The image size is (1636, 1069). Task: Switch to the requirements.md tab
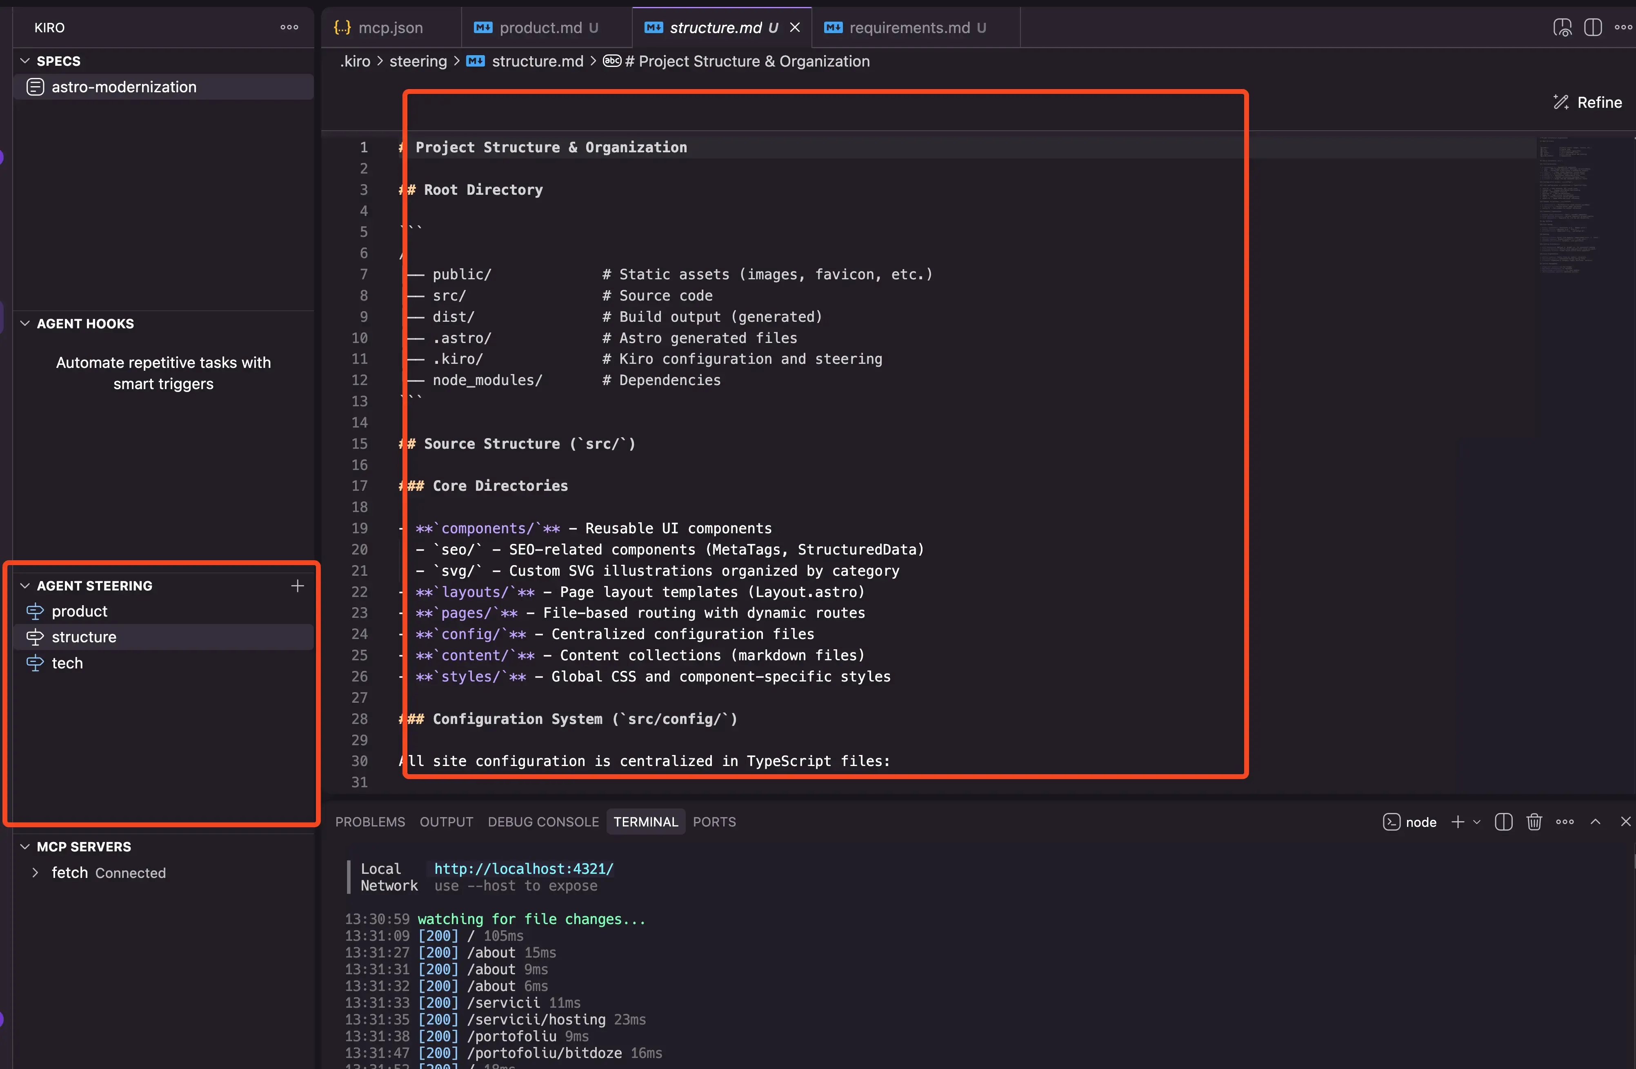click(x=909, y=27)
